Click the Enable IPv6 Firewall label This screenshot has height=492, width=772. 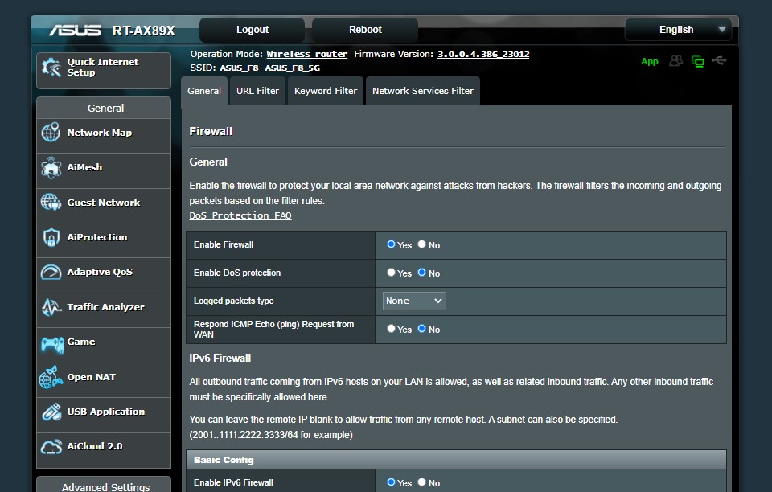click(x=233, y=482)
